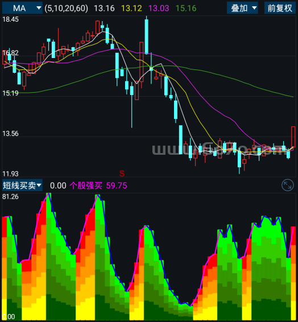Image resolution: width=298 pixels, height=322 pixels.
Task: Select the white MA5 value 13.16
Action: [104, 8]
